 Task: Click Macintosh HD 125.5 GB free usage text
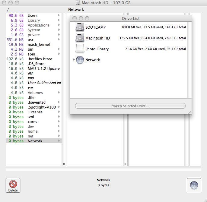pyautogui.click(x=153, y=38)
